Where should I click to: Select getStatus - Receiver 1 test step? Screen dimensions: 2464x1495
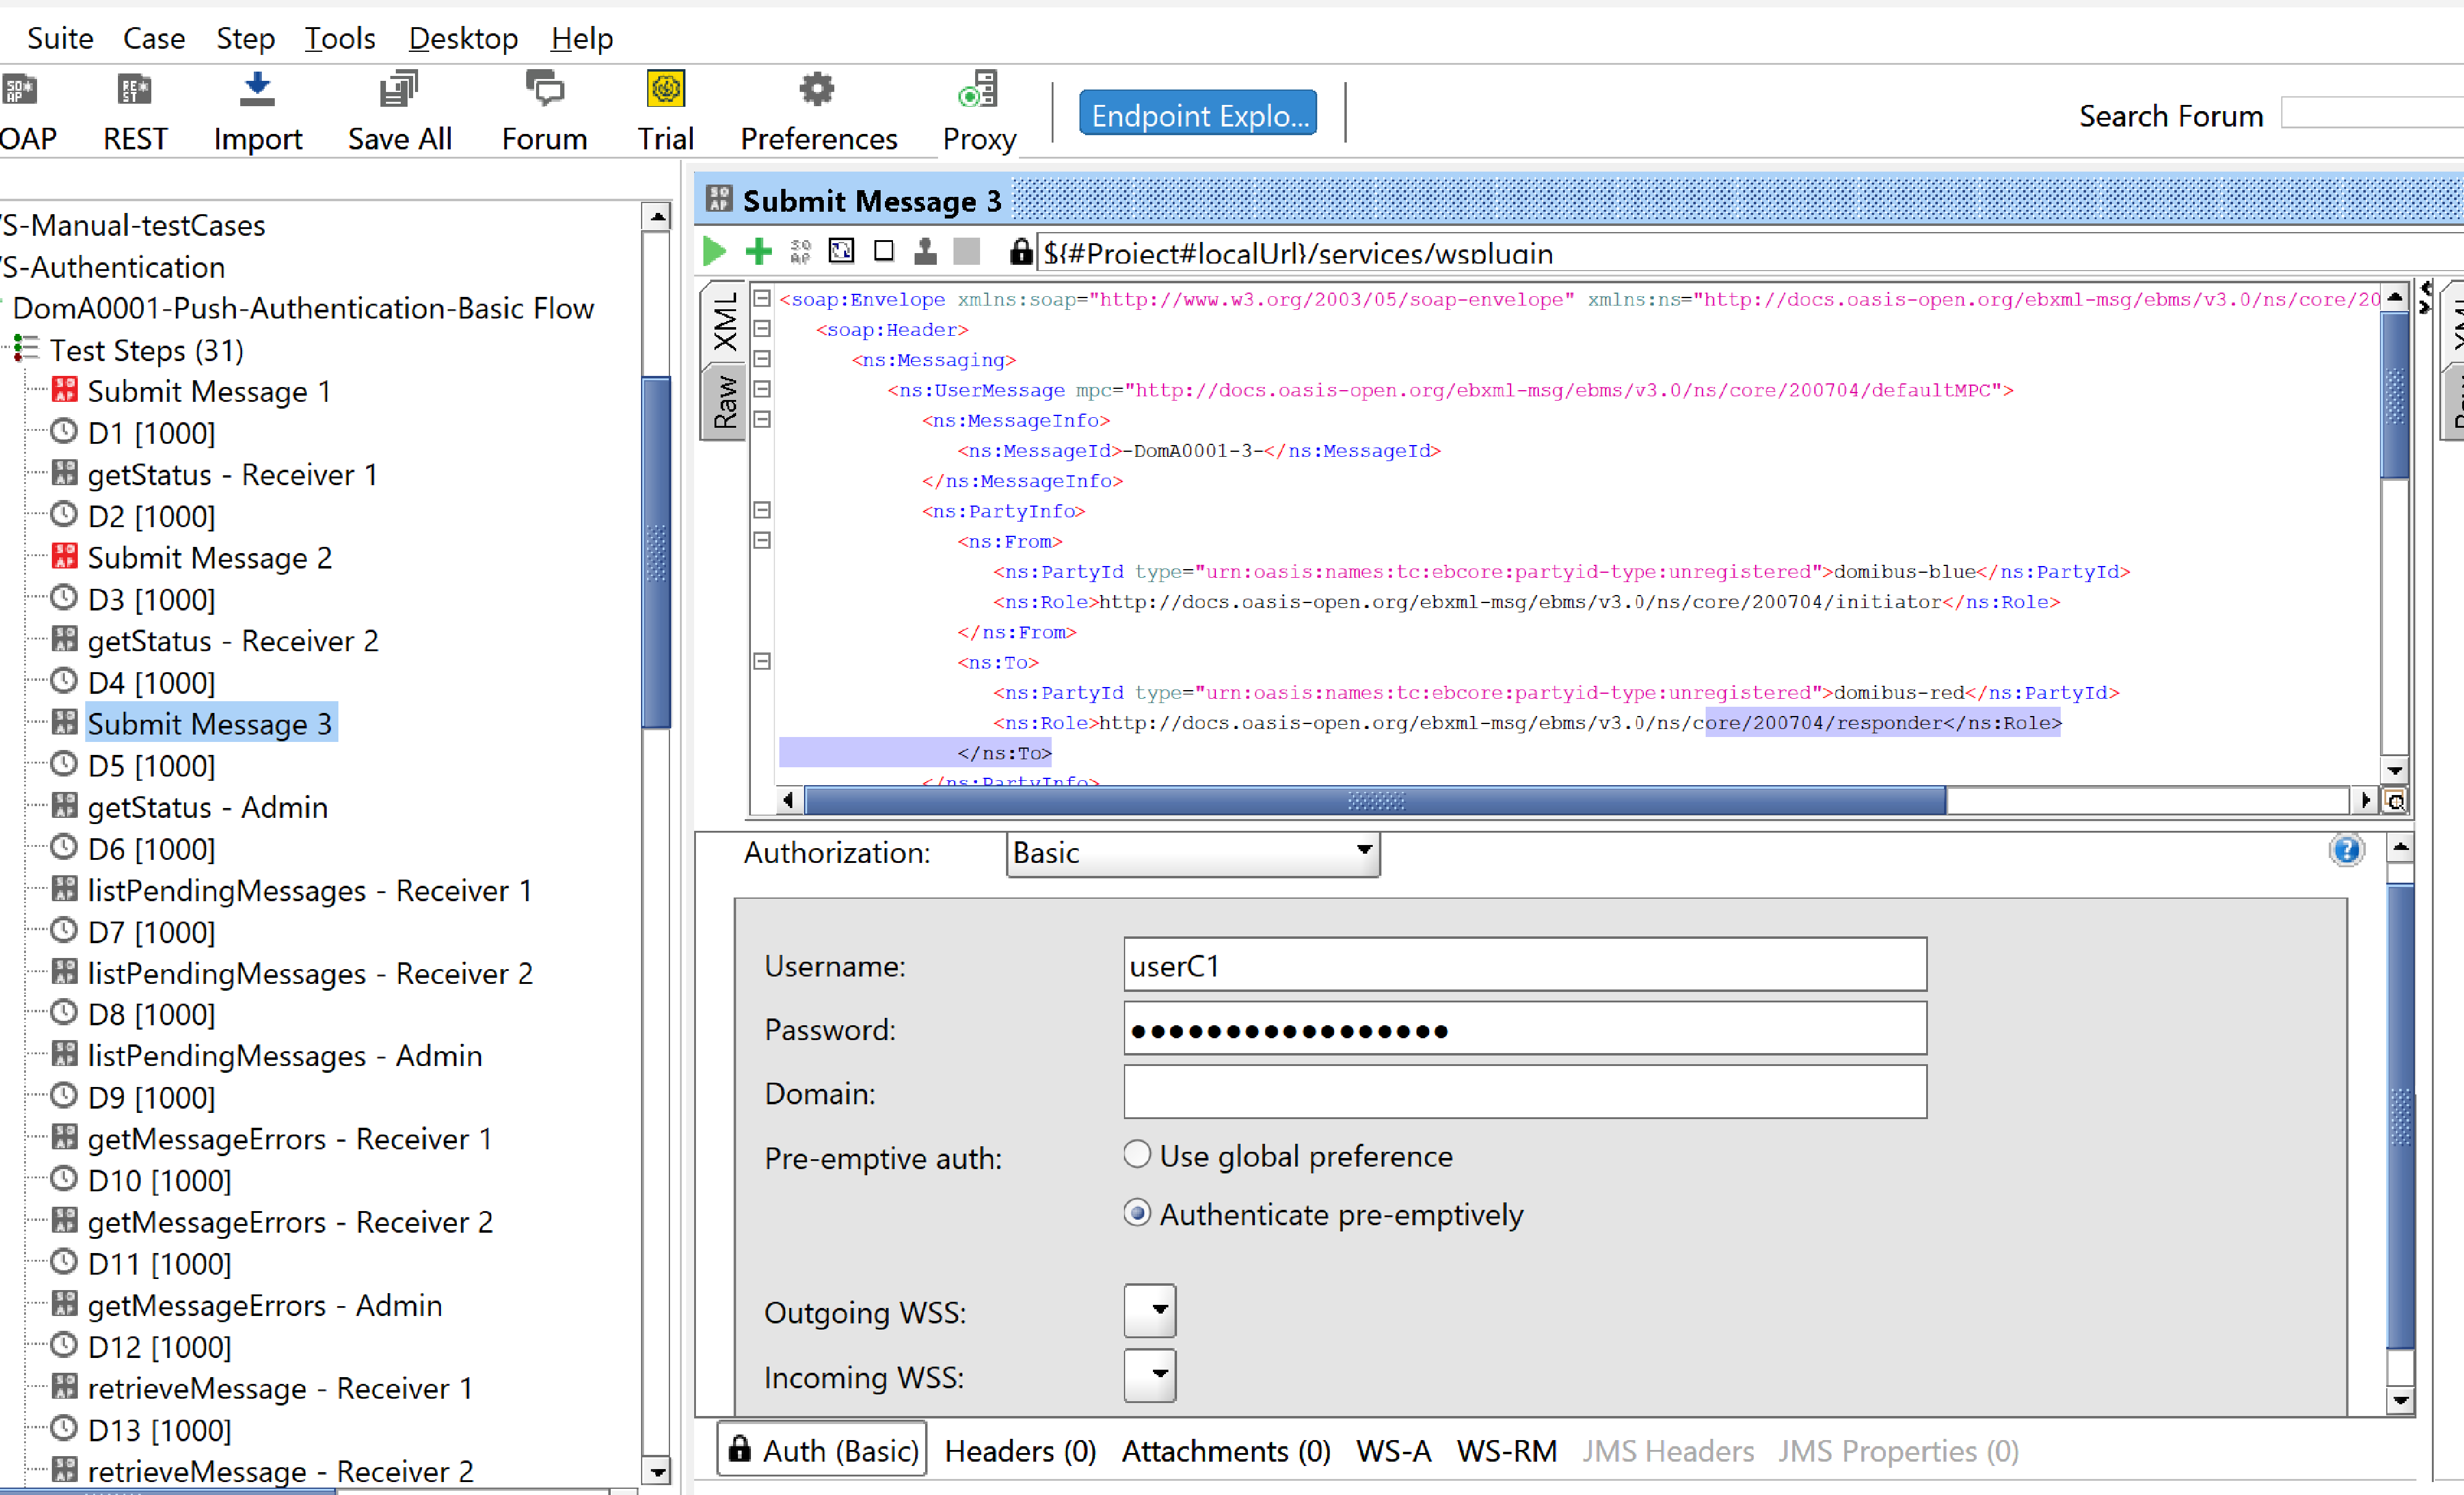(x=232, y=473)
